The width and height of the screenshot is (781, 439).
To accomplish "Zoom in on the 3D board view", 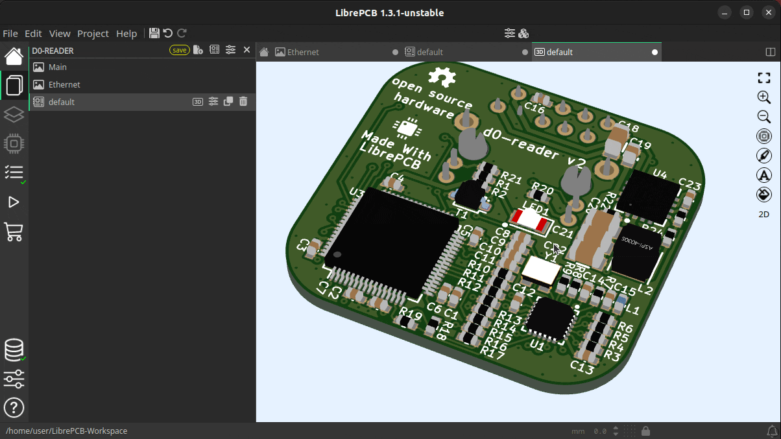I will tap(764, 97).
